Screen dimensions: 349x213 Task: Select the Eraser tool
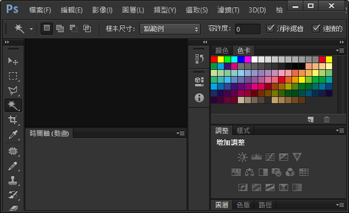(x=13, y=207)
